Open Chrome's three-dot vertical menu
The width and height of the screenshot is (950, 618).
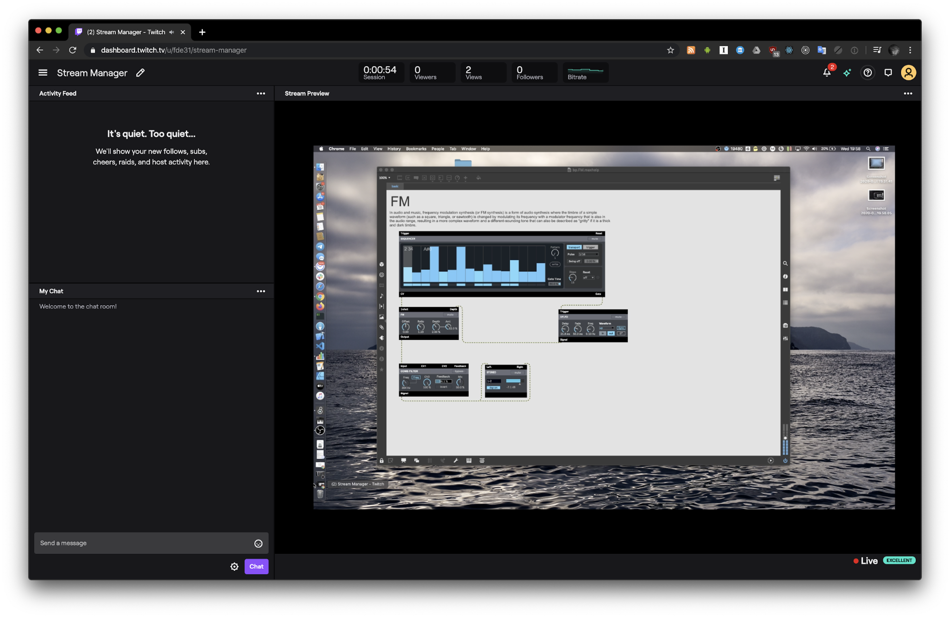tap(910, 50)
